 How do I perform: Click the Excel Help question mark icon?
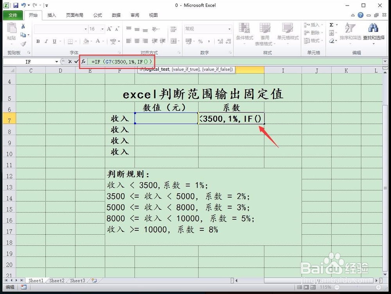pyautogui.click(x=361, y=15)
